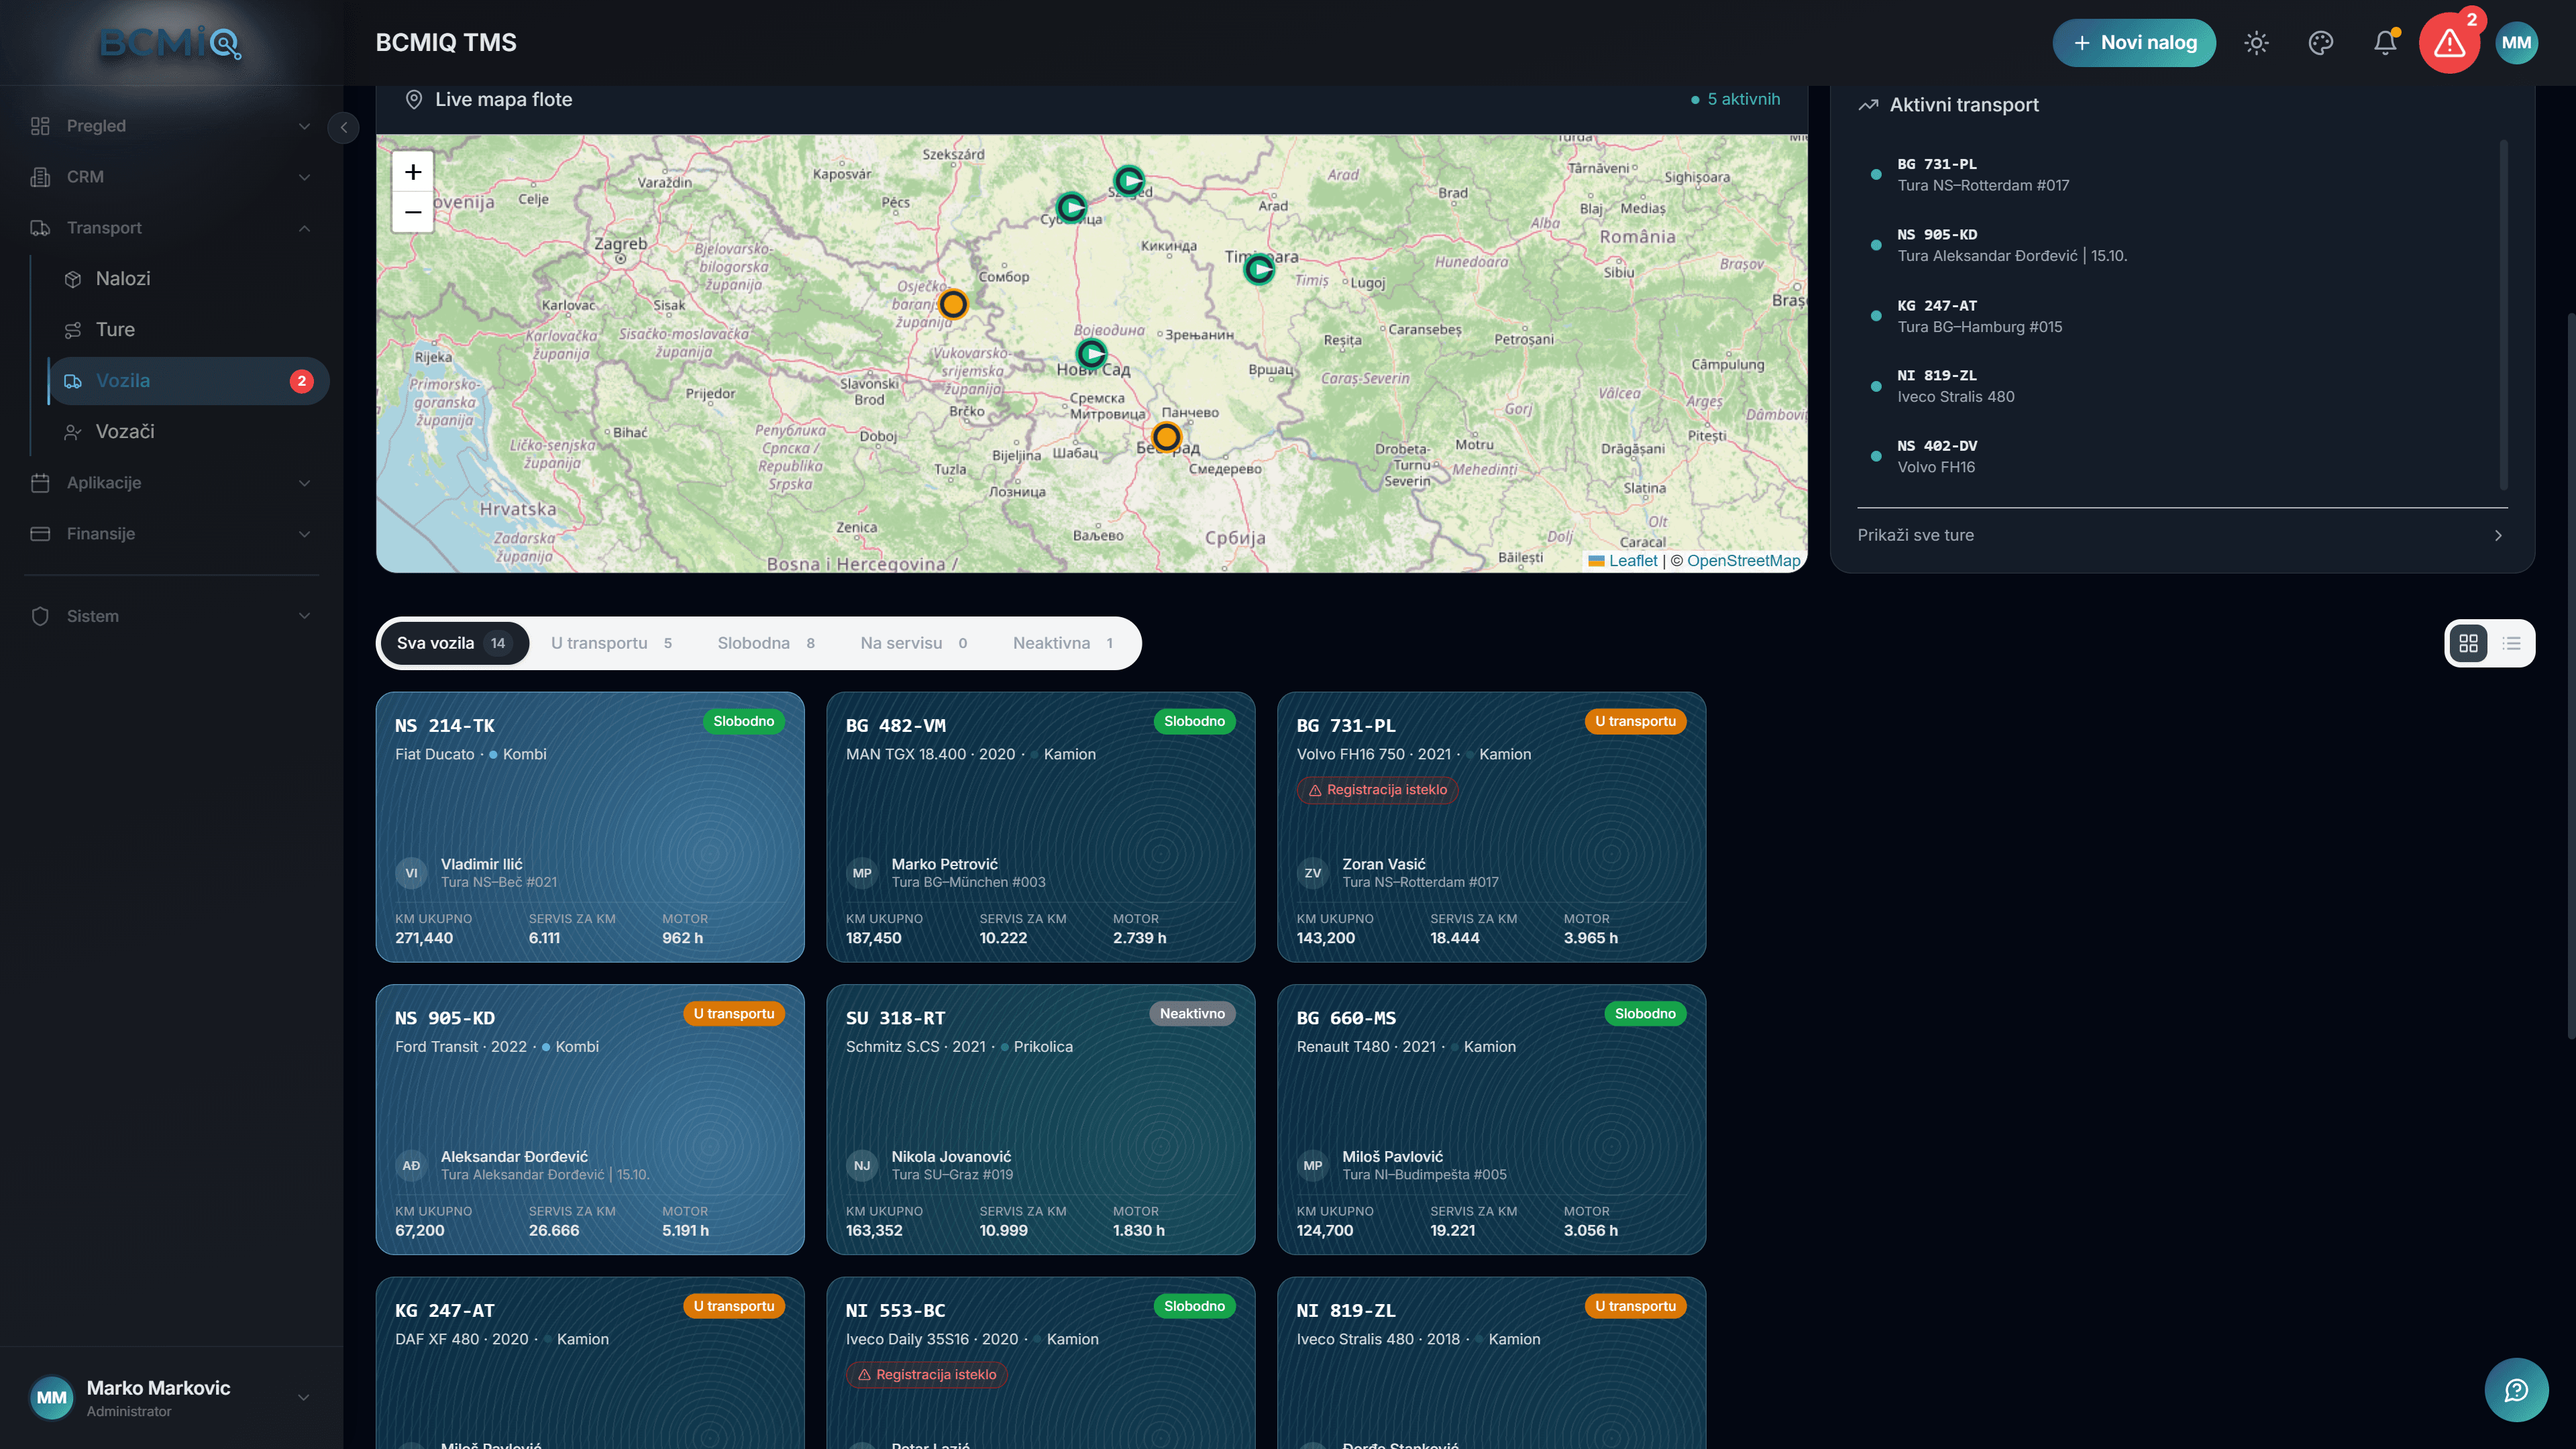
Task: Open red alert warning icon
Action: [2449, 43]
